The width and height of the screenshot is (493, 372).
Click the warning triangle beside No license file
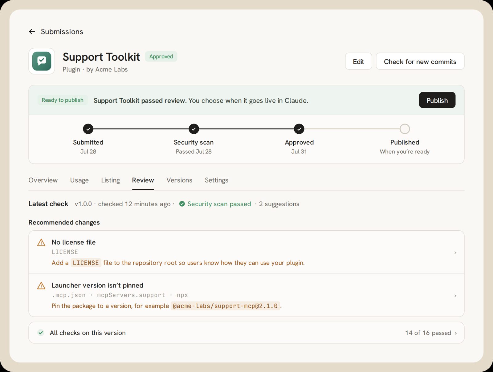tap(41, 243)
